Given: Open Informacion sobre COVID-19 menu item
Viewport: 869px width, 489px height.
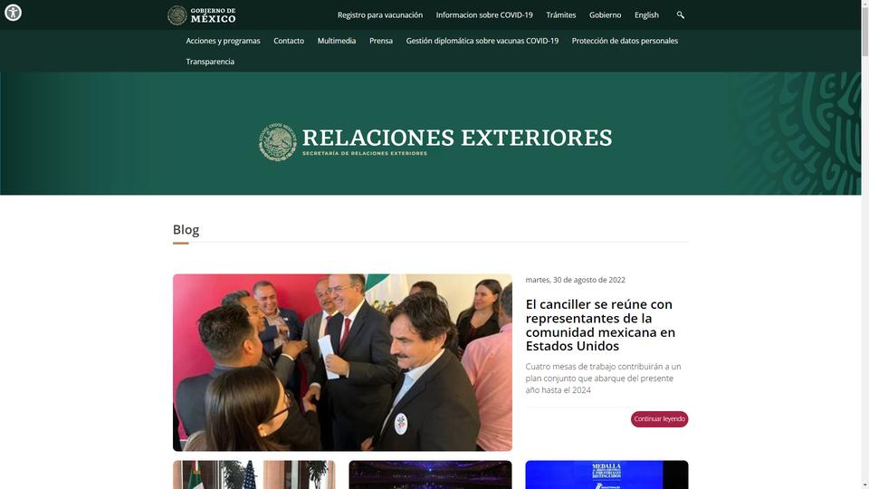Looking at the screenshot, I should pyautogui.click(x=483, y=15).
